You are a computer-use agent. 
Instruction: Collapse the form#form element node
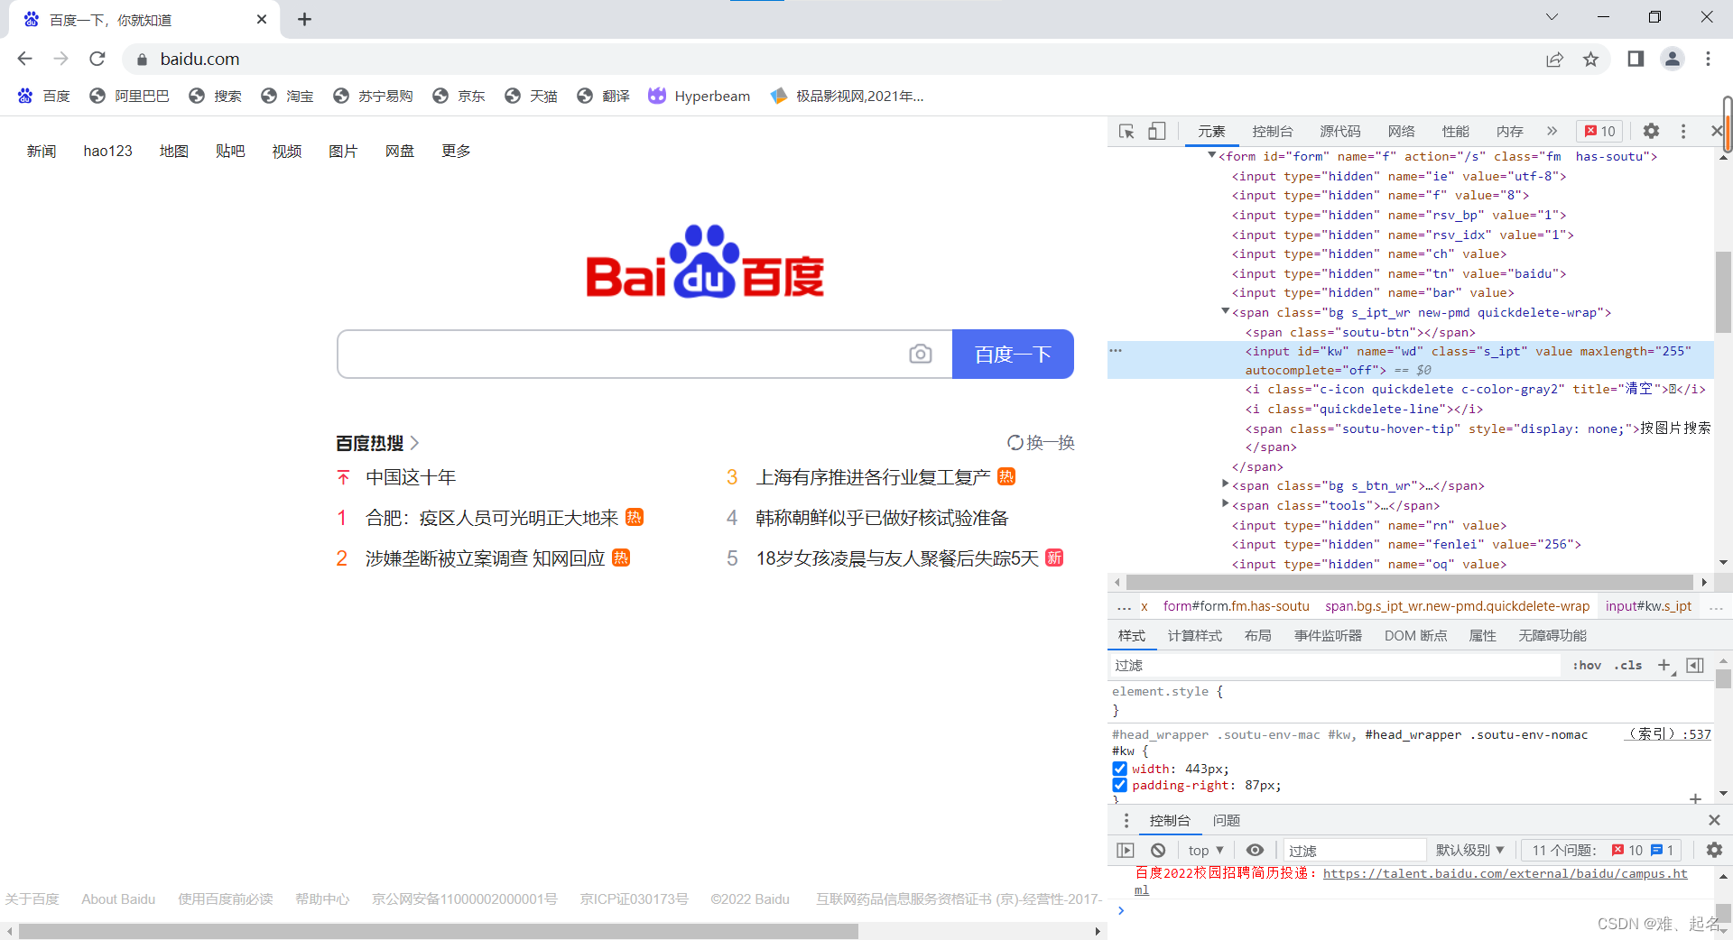tap(1211, 155)
